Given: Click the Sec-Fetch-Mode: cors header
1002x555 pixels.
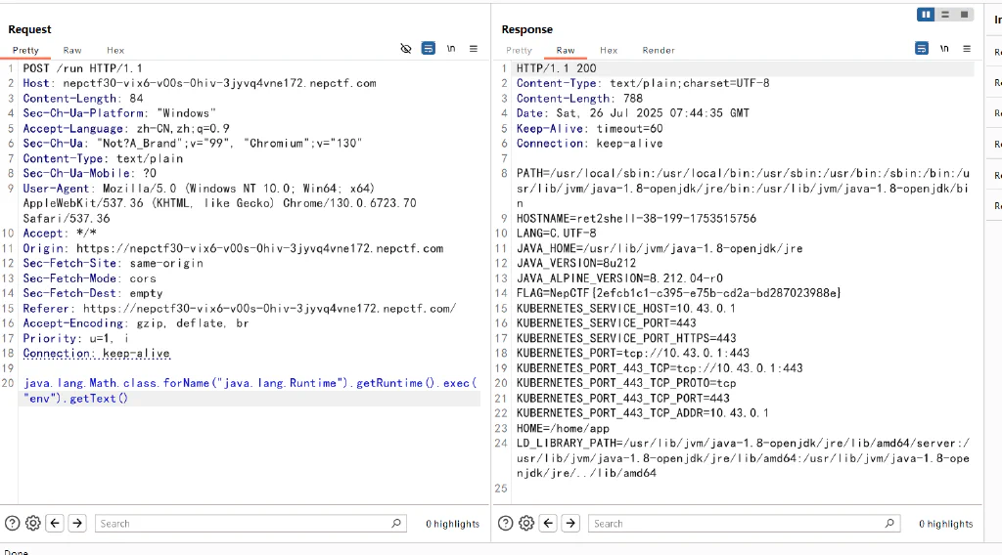Looking at the screenshot, I should click(x=89, y=278).
